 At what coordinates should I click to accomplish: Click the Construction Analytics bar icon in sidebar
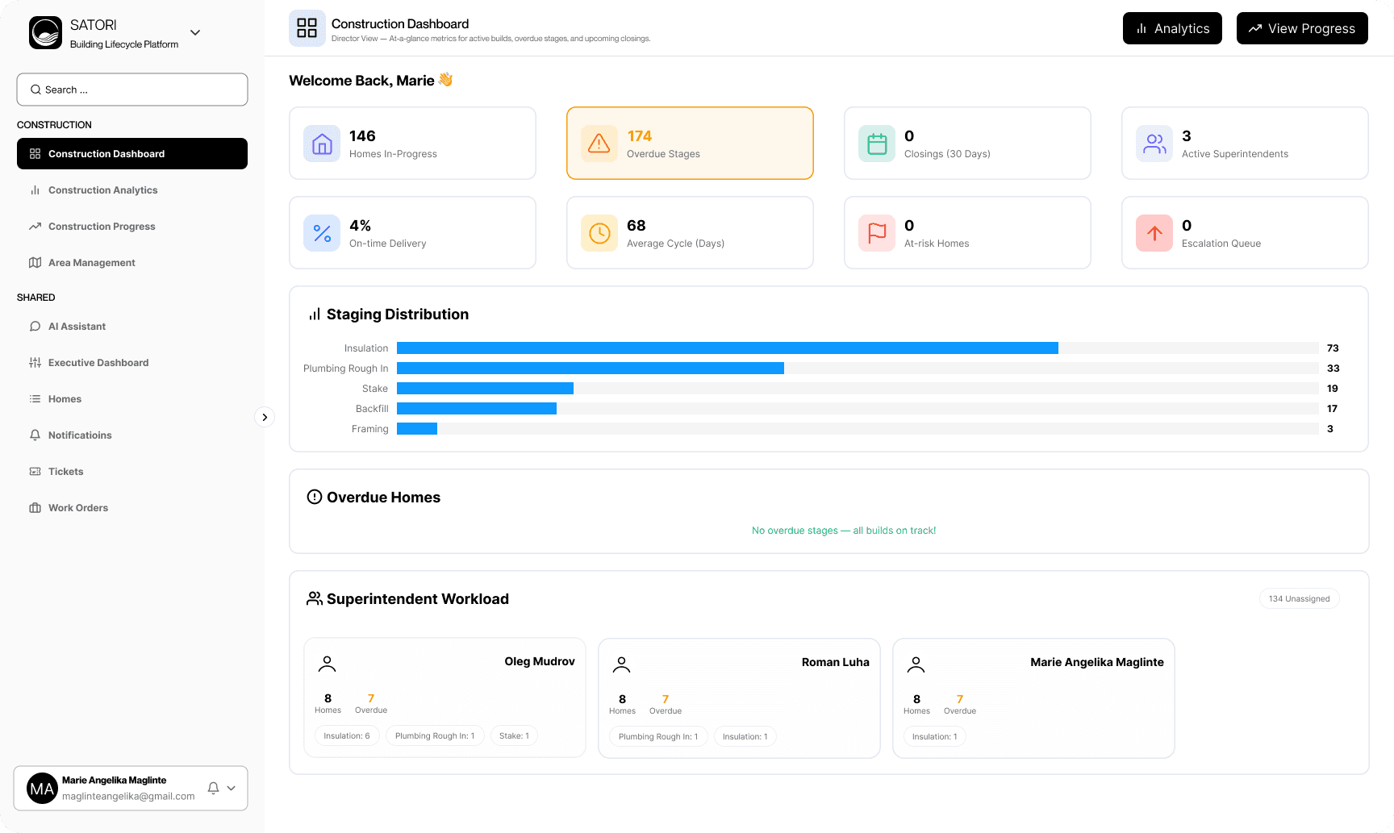tap(35, 190)
